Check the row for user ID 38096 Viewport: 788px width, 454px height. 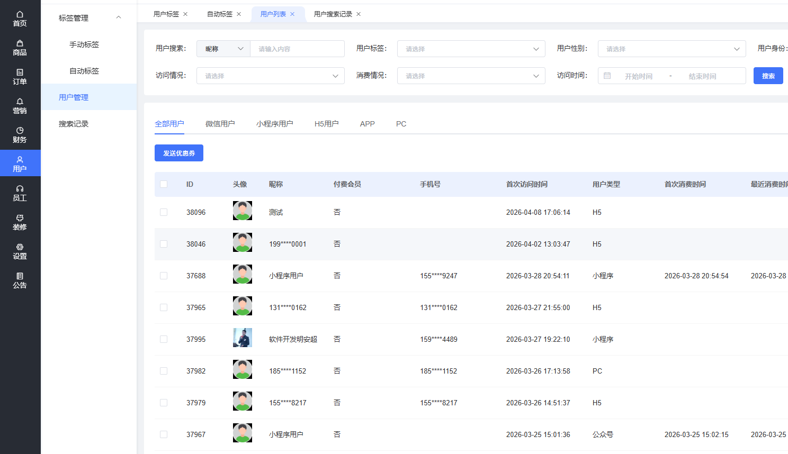(x=164, y=212)
